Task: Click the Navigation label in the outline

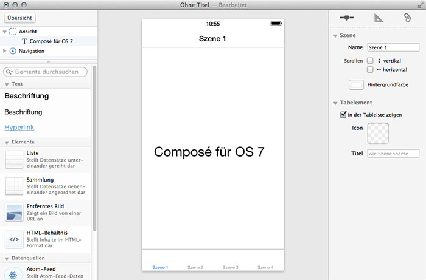Action: (32, 51)
